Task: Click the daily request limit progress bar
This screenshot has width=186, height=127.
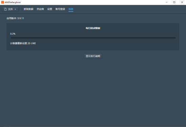Action: (x=93, y=38)
